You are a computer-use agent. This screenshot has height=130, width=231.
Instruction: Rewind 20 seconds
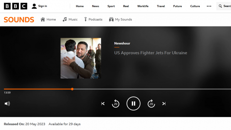point(115,104)
